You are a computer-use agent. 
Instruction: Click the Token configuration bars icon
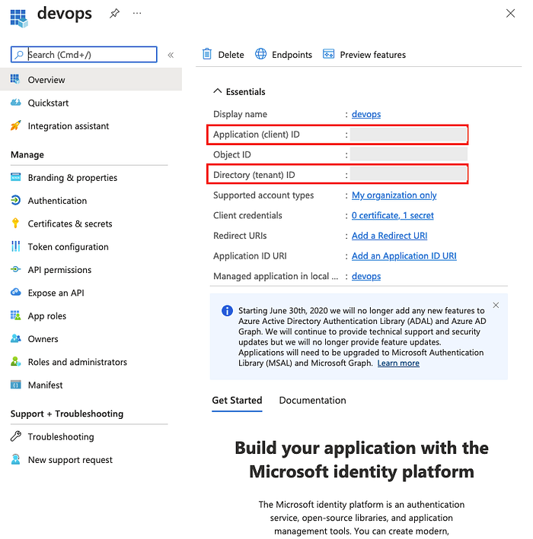[15, 246]
